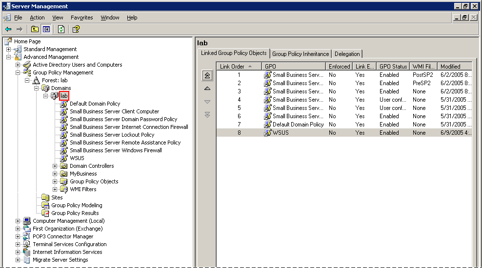Expand the POP3 Connector Manager node

pyautogui.click(x=18, y=236)
